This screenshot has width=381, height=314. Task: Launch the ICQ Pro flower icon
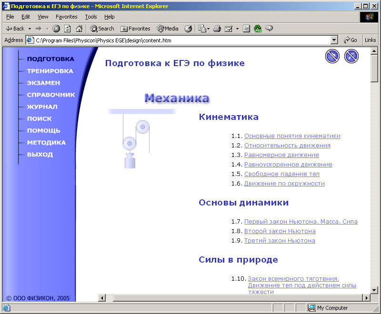click(258, 29)
